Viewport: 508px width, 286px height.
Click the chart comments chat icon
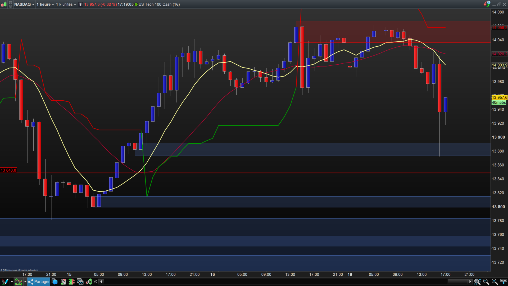tap(55, 282)
